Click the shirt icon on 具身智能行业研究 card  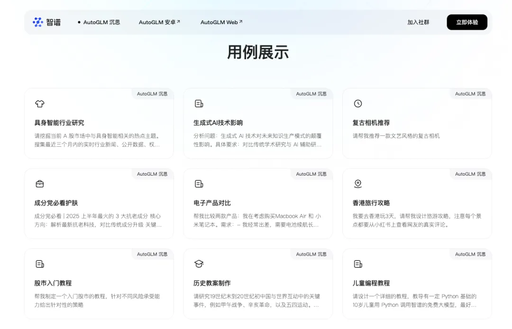40,104
